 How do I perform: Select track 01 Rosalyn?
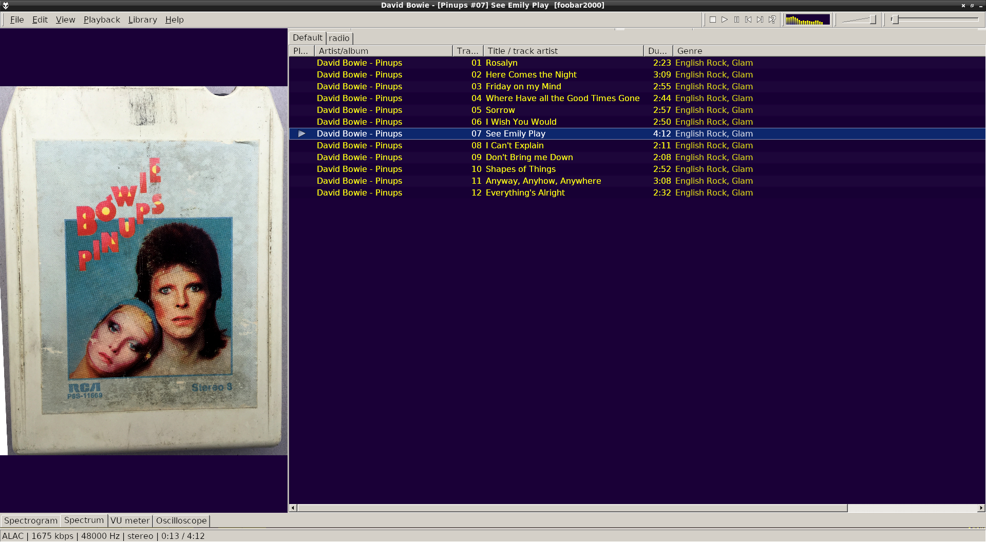(x=637, y=63)
